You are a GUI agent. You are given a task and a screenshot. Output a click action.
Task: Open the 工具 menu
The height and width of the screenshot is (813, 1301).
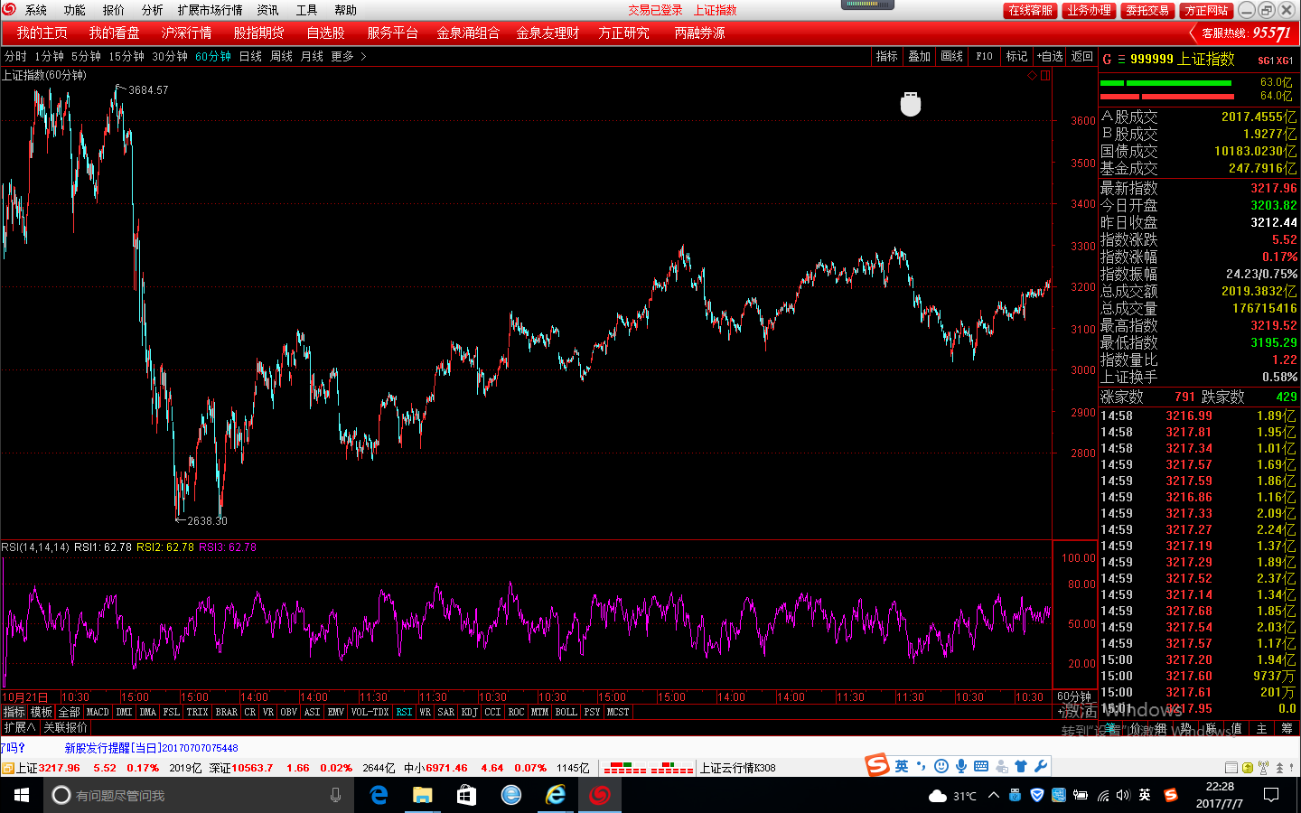pyautogui.click(x=307, y=10)
